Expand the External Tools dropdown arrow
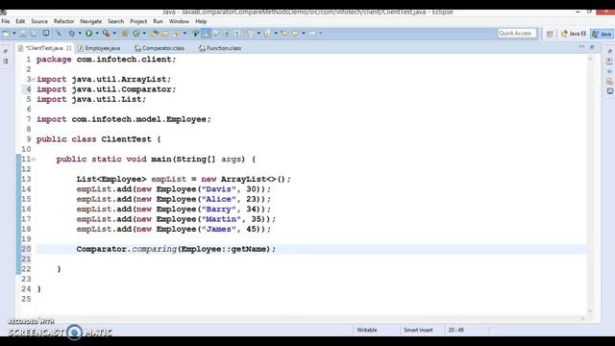This screenshot has width=615, height=346. [114, 34]
